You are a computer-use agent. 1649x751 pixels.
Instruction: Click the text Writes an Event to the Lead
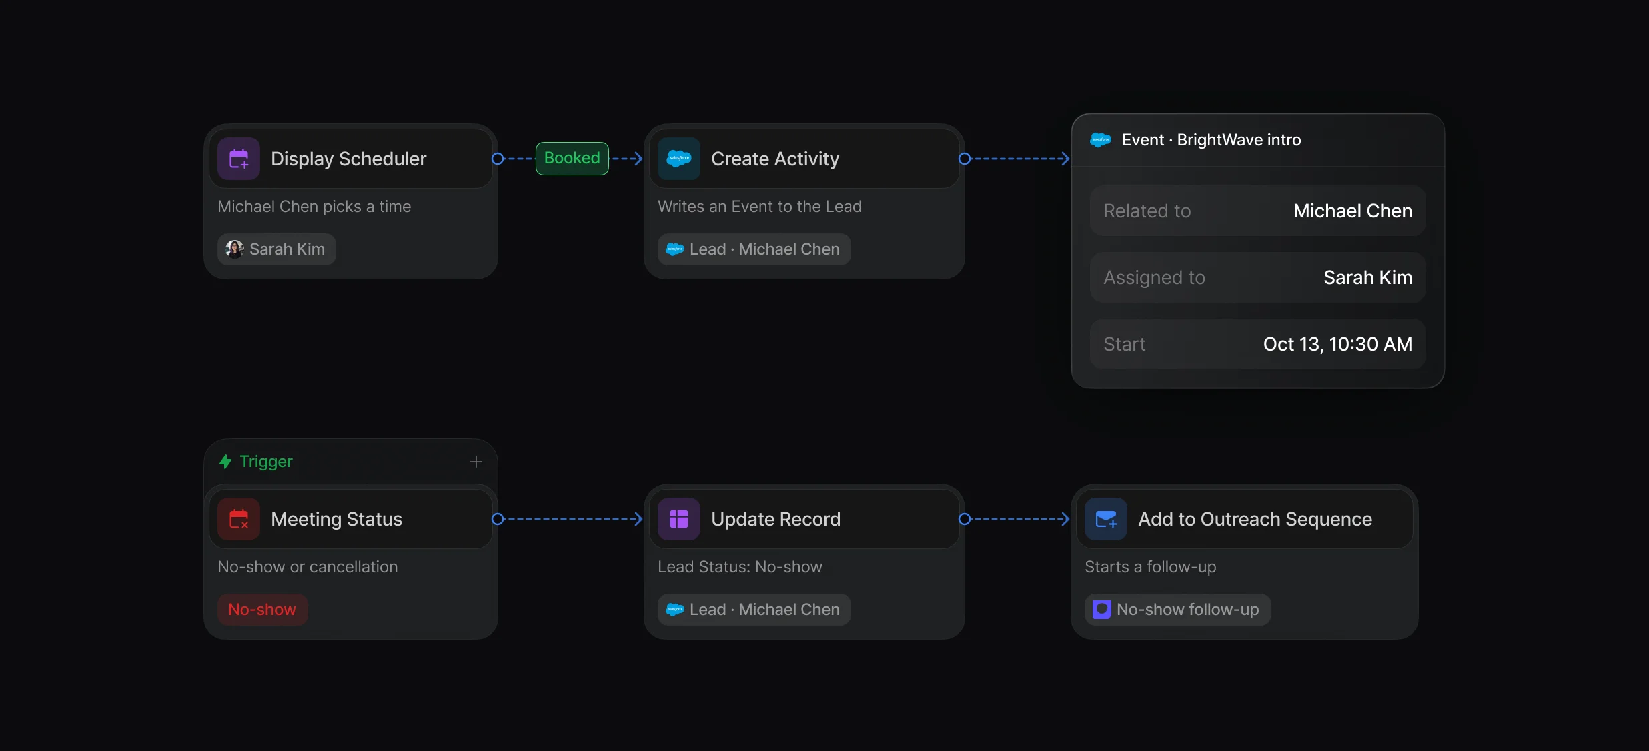coord(760,207)
